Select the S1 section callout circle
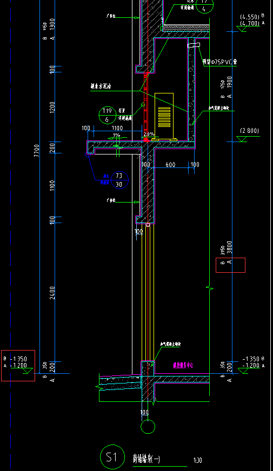Viewport: 273px width, 471px height. click(112, 457)
